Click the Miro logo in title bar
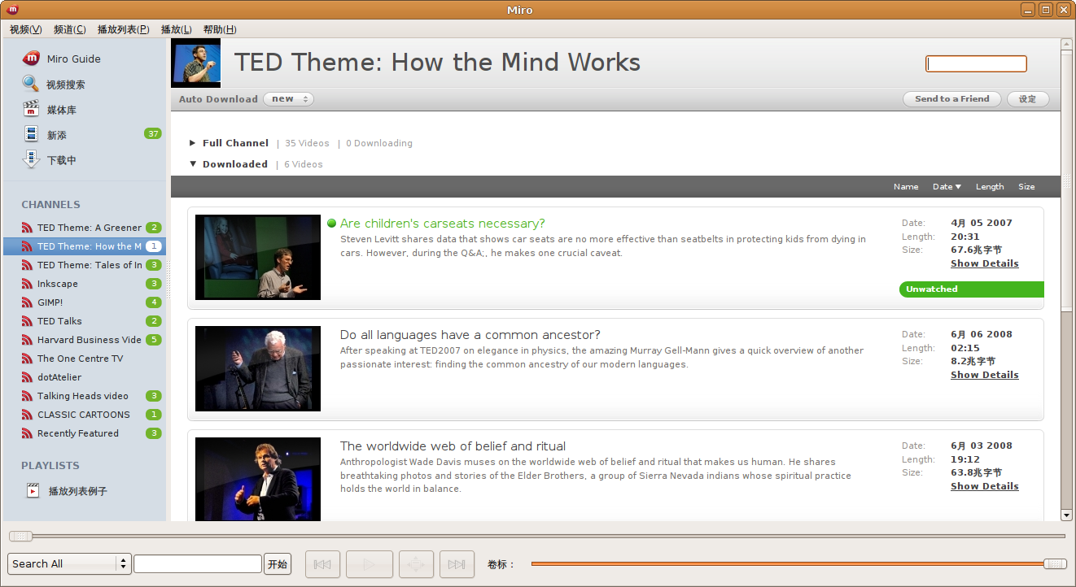This screenshot has height=587, width=1076. click(12, 10)
